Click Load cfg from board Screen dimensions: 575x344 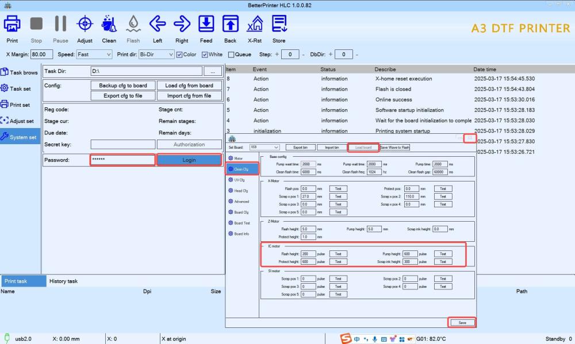[189, 86]
